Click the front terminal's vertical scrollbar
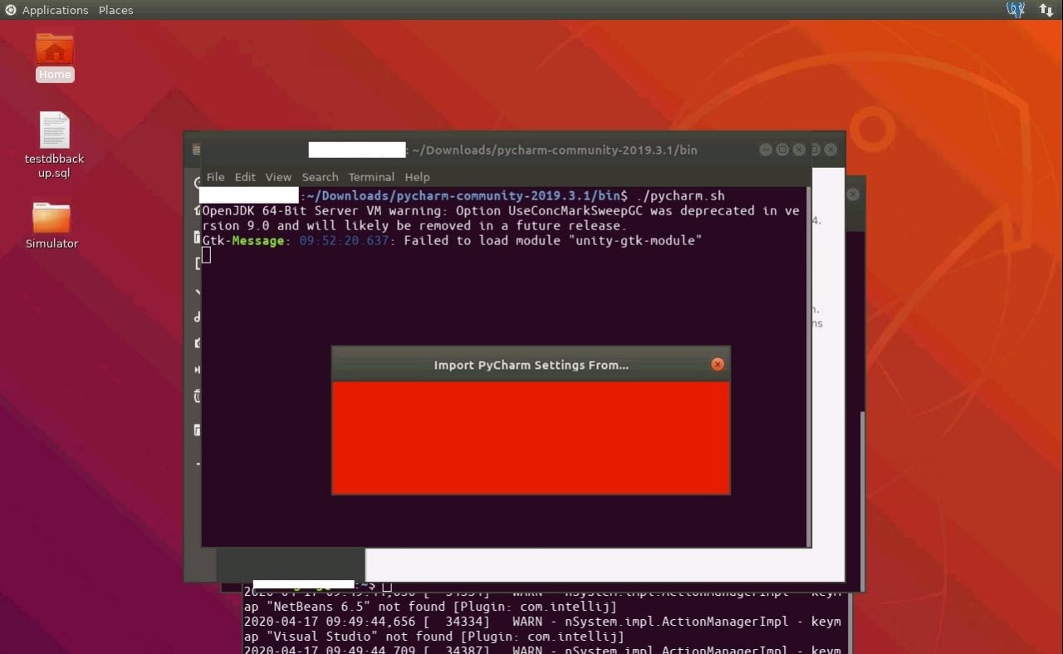 [x=809, y=366]
